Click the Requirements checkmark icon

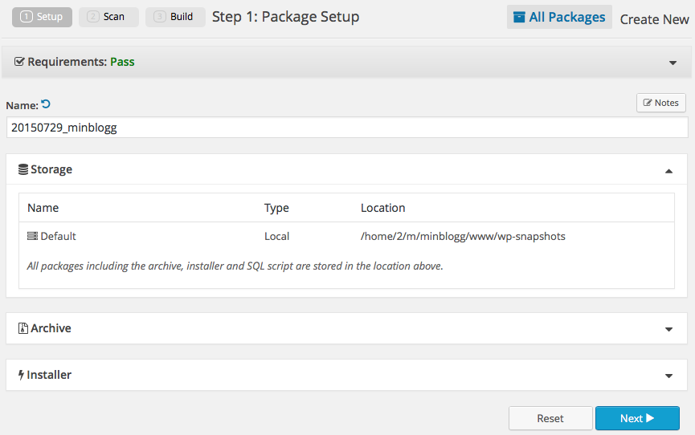19,62
